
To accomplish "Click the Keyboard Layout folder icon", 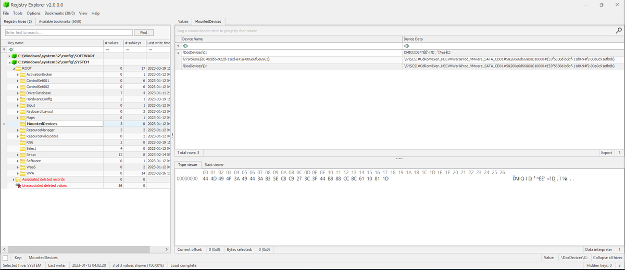I will click(x=23, y=111).
